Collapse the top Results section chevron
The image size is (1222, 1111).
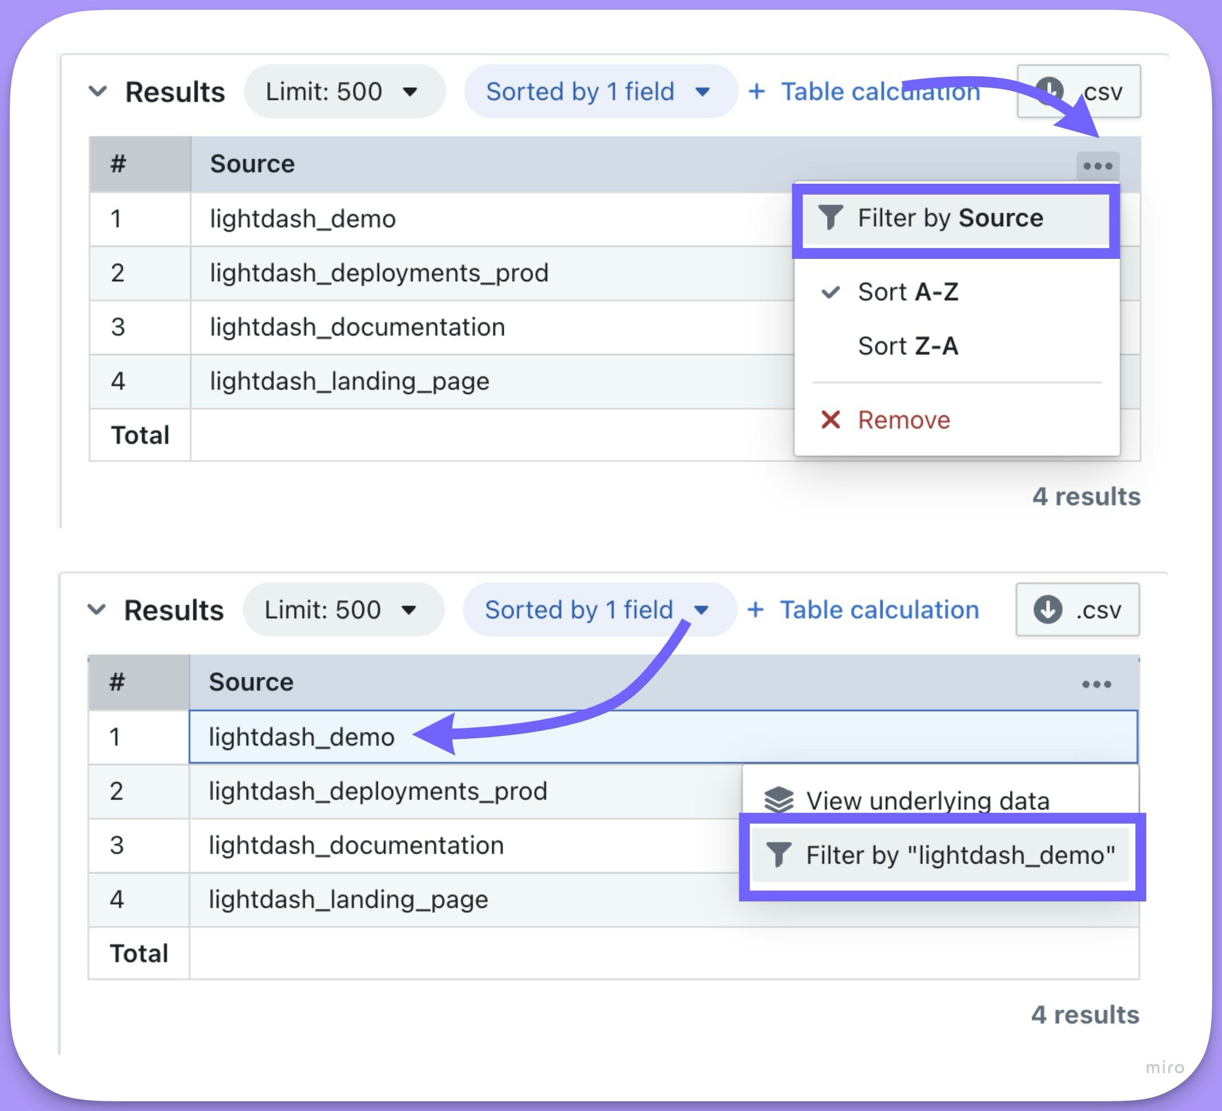click(x=97, y=92)
